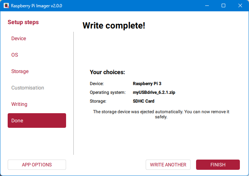Open APP OPTIONS
Image resolution: width=249 pixels, height=176 pixels.
37,165
